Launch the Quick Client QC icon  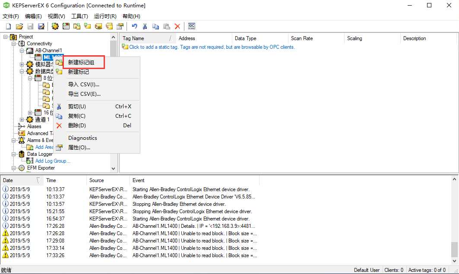tap(192, 26)
